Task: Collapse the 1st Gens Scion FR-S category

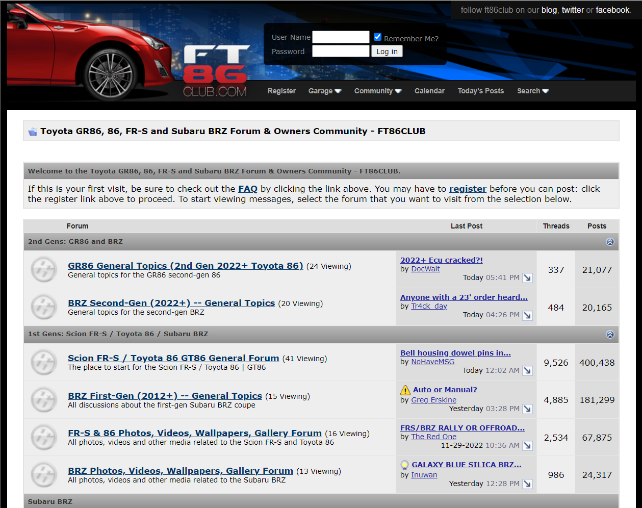Action: click(x=610, y=335)
